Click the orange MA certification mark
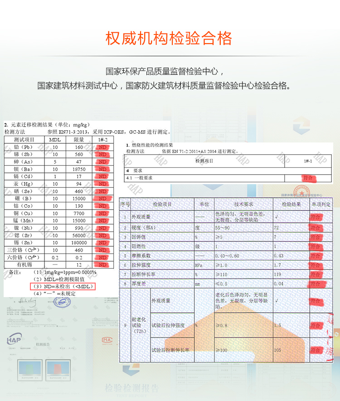The image size is (340, 401). (x=107, y=340)
